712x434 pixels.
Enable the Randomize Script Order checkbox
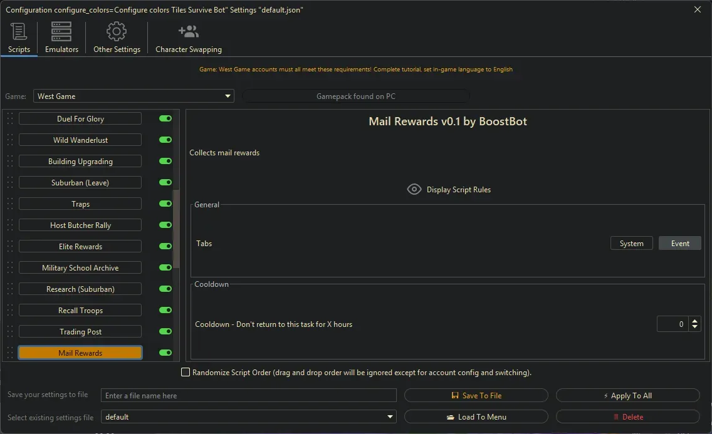[x=186, y=373]
